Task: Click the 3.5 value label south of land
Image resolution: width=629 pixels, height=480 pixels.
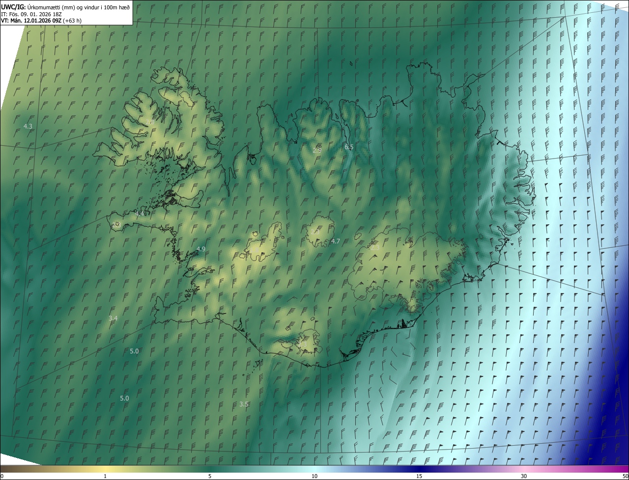Action: 244,404
